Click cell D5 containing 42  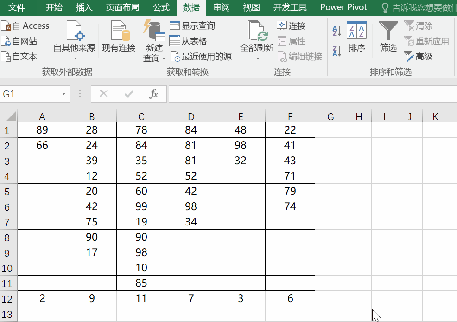coord(191,191)
